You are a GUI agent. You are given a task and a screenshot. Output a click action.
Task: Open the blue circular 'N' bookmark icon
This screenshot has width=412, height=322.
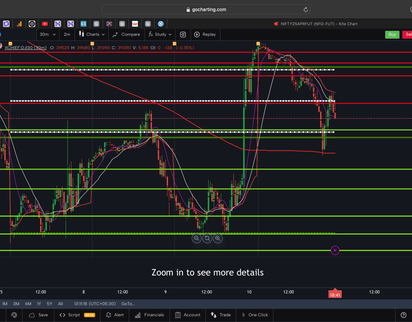tap(161, 24)
